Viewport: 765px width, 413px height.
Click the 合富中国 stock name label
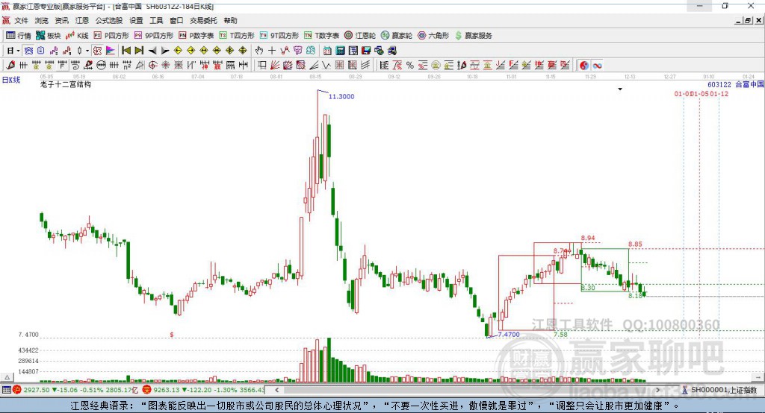[x=749, y=85]
